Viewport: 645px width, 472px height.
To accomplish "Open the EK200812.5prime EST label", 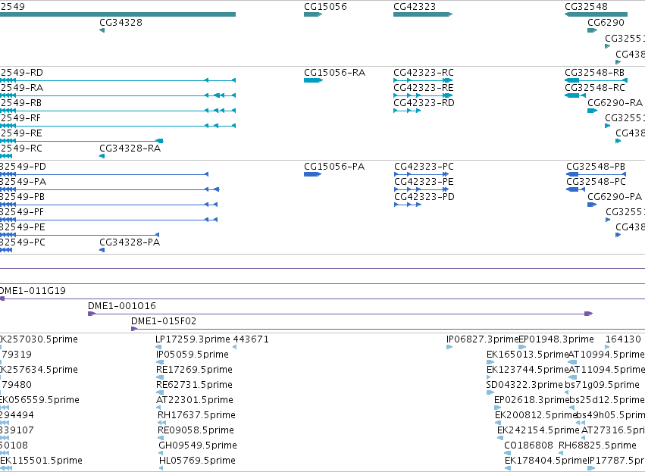I will click(536, 415).
